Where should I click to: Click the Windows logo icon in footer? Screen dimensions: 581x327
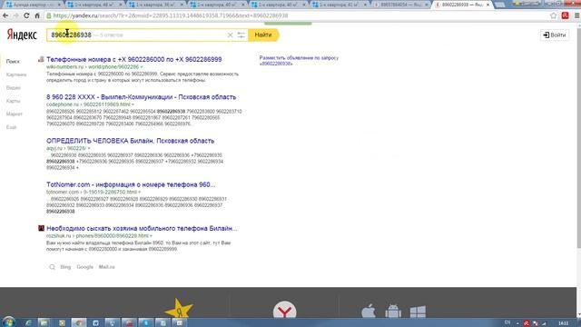tap(418, 312)
